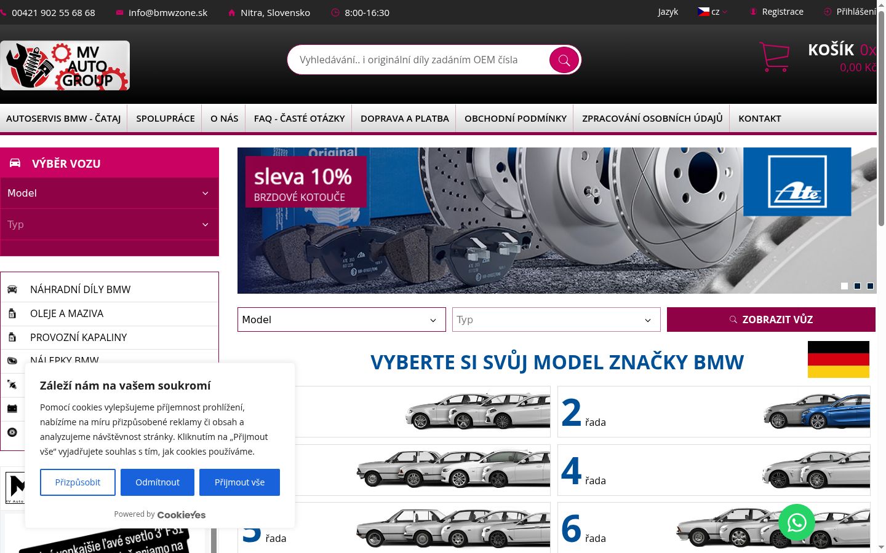Open WhatsApp chat bubble

(x=797, y=522)
